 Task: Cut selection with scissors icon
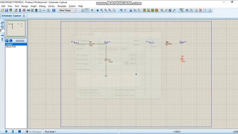(131, 10)
